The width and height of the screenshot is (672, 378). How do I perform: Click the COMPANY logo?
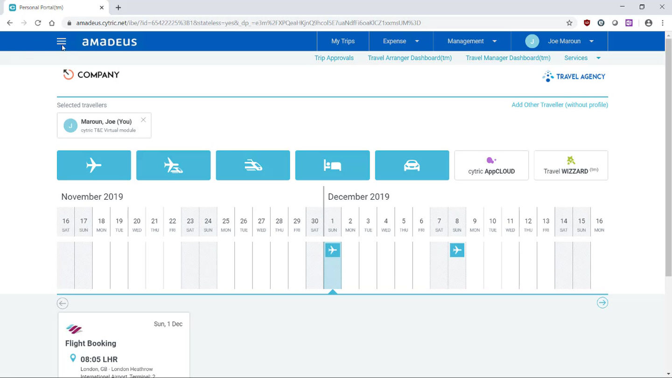tap(91, 75)
